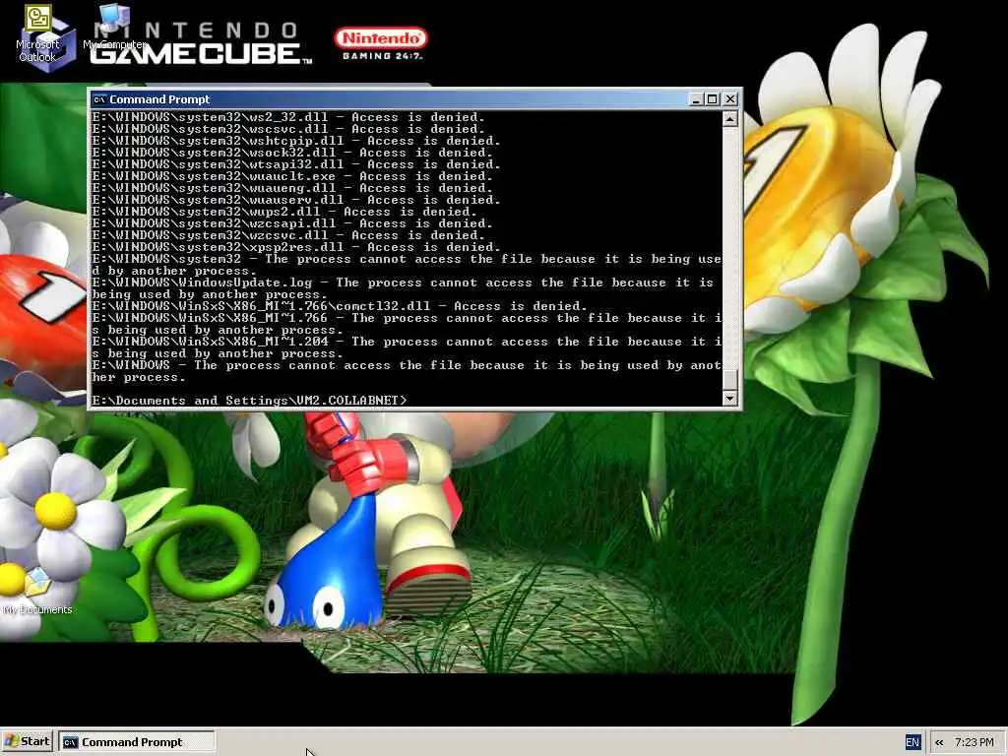Open the EN language bar indicator
This screenshot has width=1008, height=756.
[913, 742]
